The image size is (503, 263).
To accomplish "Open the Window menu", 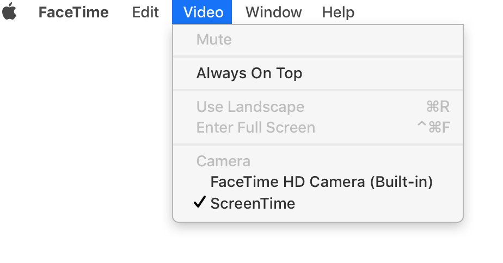I will [274, 12].
